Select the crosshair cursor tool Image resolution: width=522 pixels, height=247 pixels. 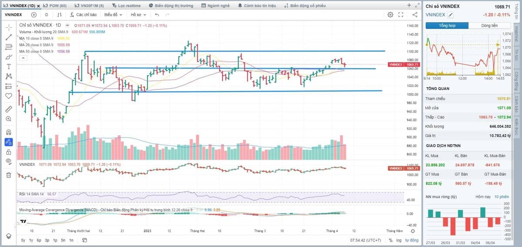coord(9,27)
